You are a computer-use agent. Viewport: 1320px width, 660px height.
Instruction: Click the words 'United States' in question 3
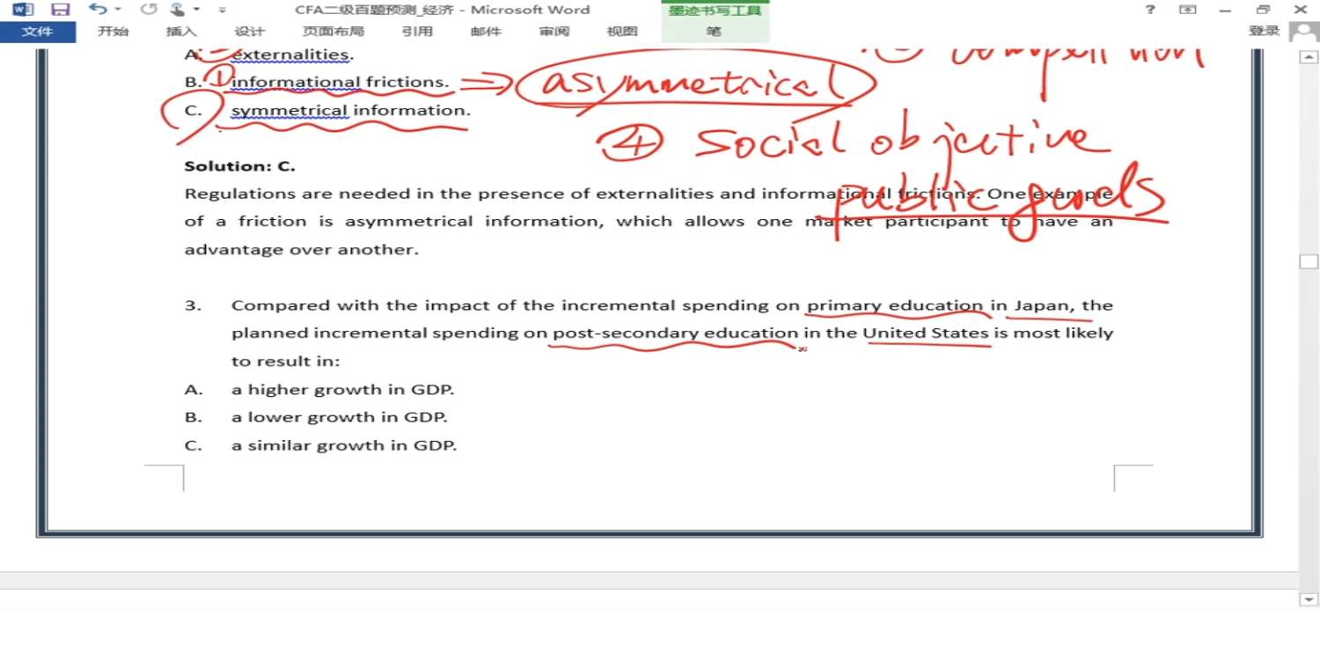pyautogui.click(x=926, y=333)
